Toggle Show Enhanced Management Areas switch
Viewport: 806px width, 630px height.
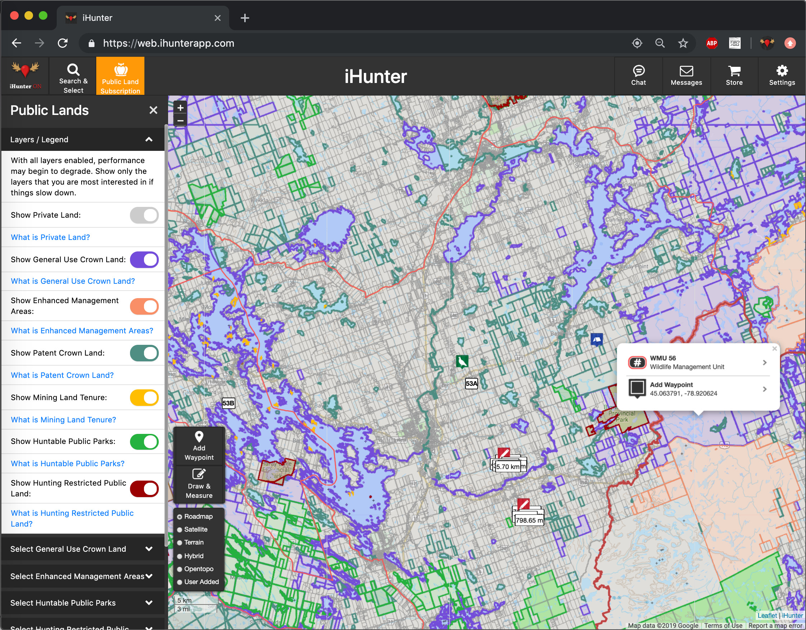point(144,306)
